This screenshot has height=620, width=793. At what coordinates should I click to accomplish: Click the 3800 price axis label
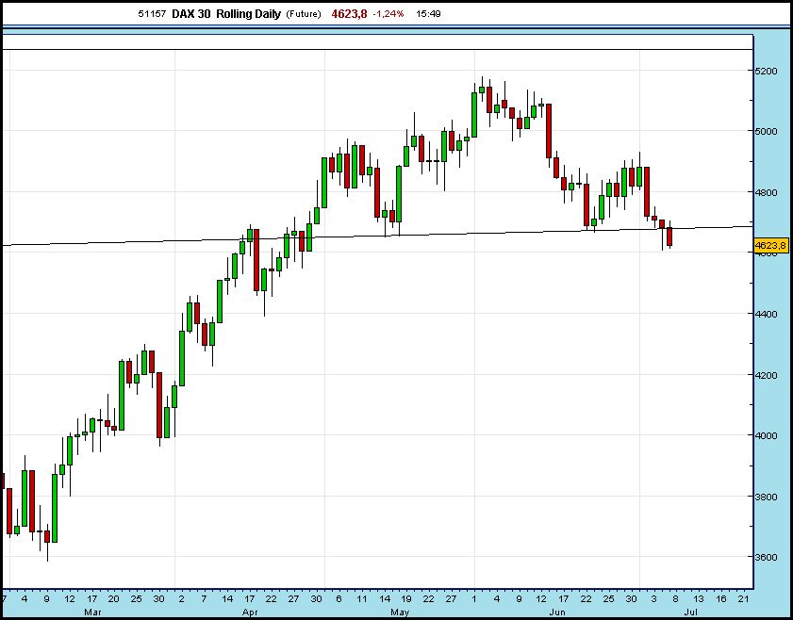pyautogui.click(x=768, y=498)
